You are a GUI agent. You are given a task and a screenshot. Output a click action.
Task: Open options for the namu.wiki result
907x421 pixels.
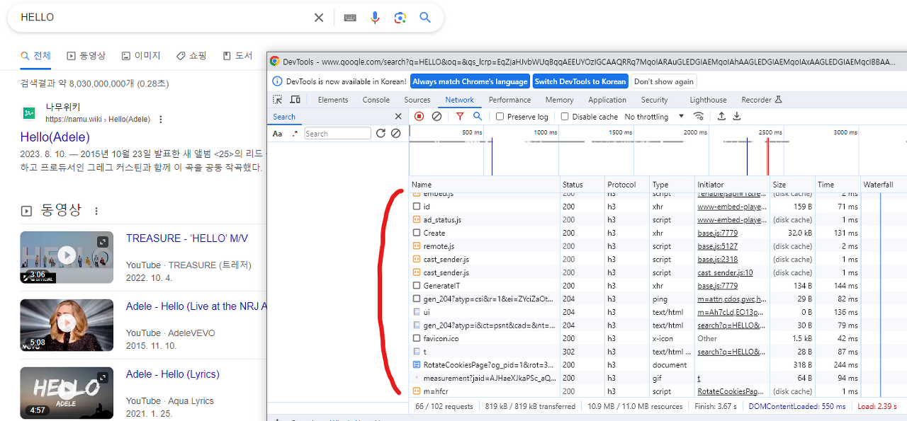[x=161, y=120]
